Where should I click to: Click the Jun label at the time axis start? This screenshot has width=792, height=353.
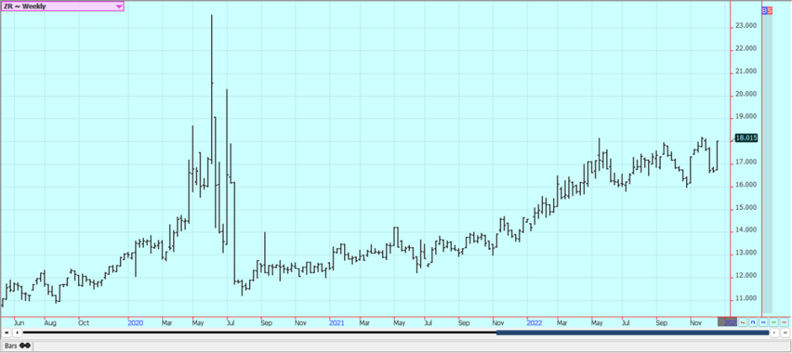19,323
